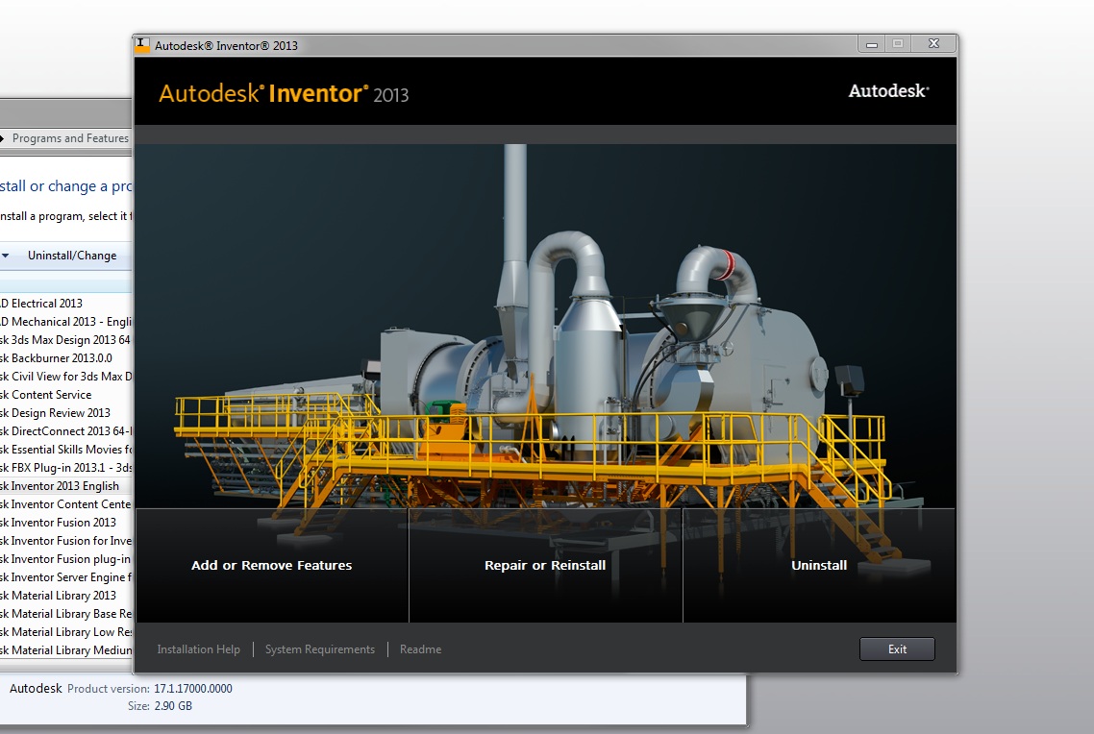
Task: Select the 'Content Service' row
Action: [65, 395]
